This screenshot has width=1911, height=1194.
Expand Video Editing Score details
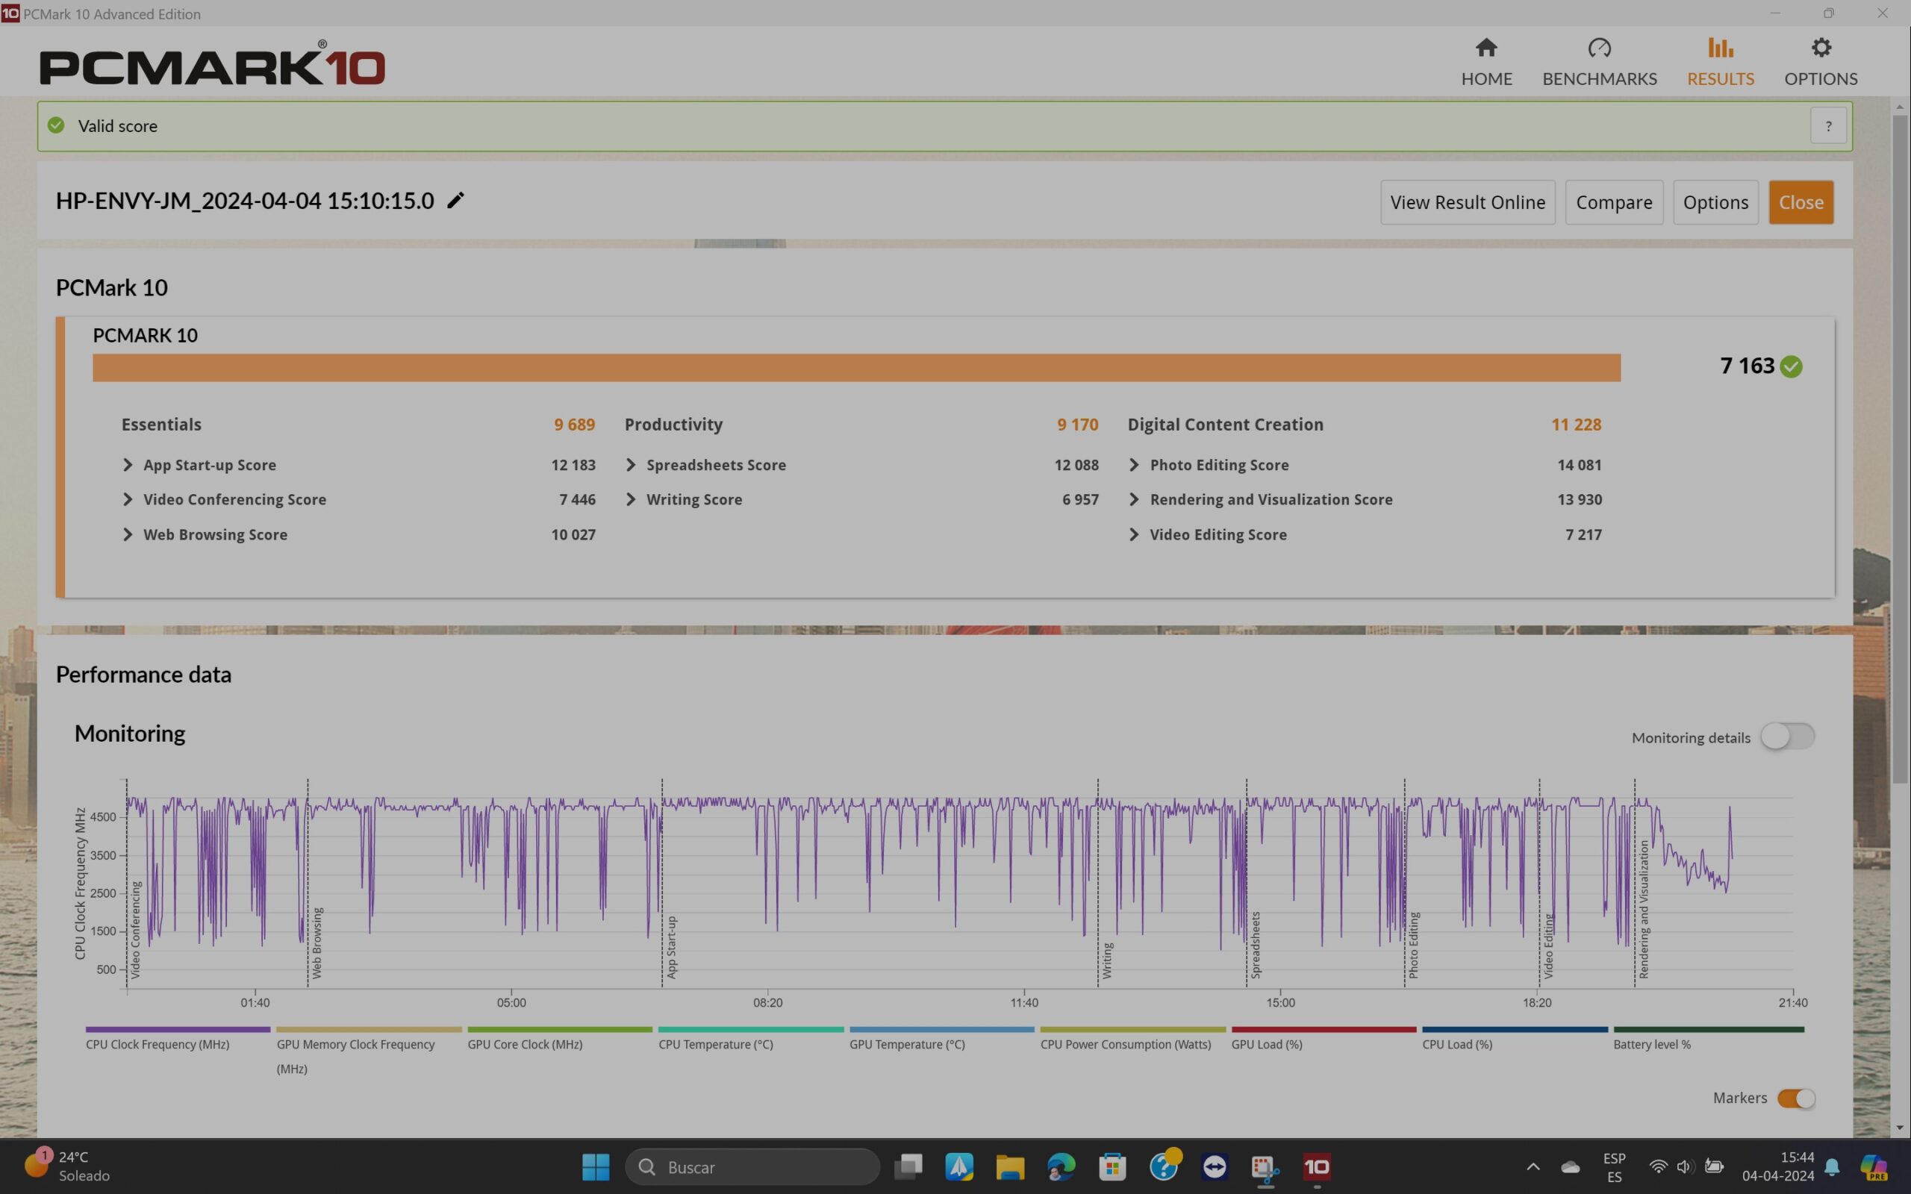pos(1134,534)
